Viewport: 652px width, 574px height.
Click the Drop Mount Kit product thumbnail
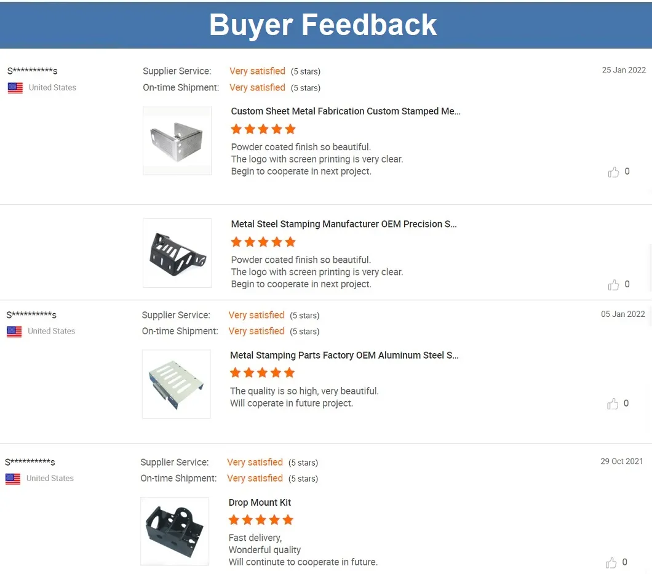[175, 531]
